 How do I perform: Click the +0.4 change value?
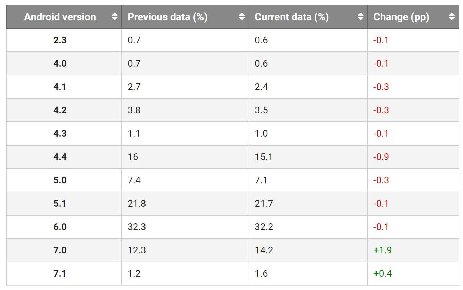[383, 273]
